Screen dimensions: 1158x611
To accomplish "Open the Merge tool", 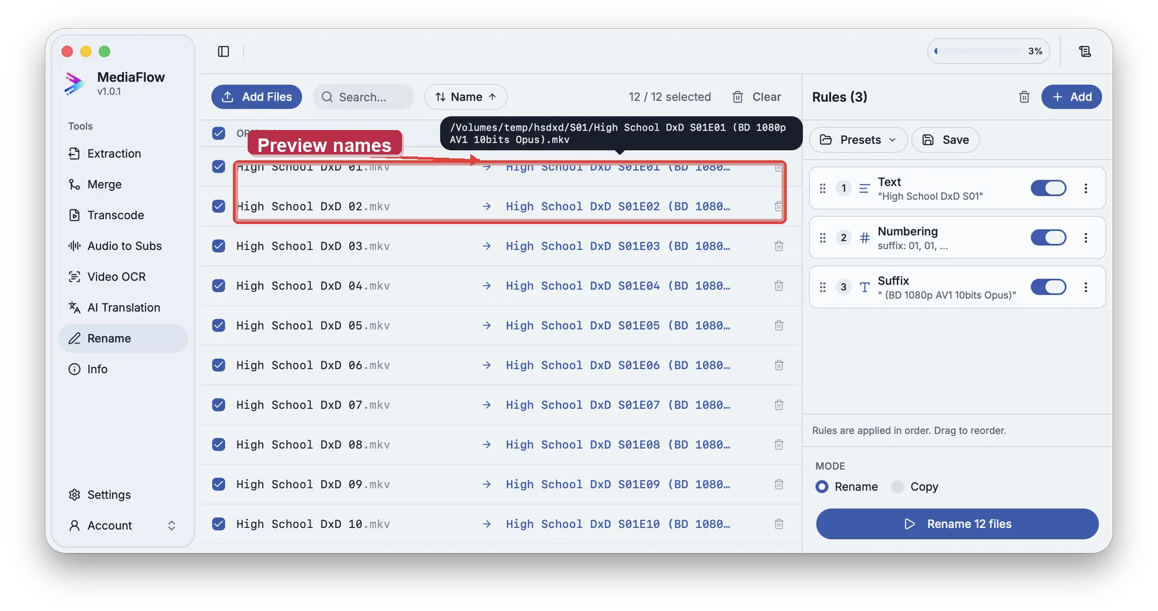I will coord(122,184).
